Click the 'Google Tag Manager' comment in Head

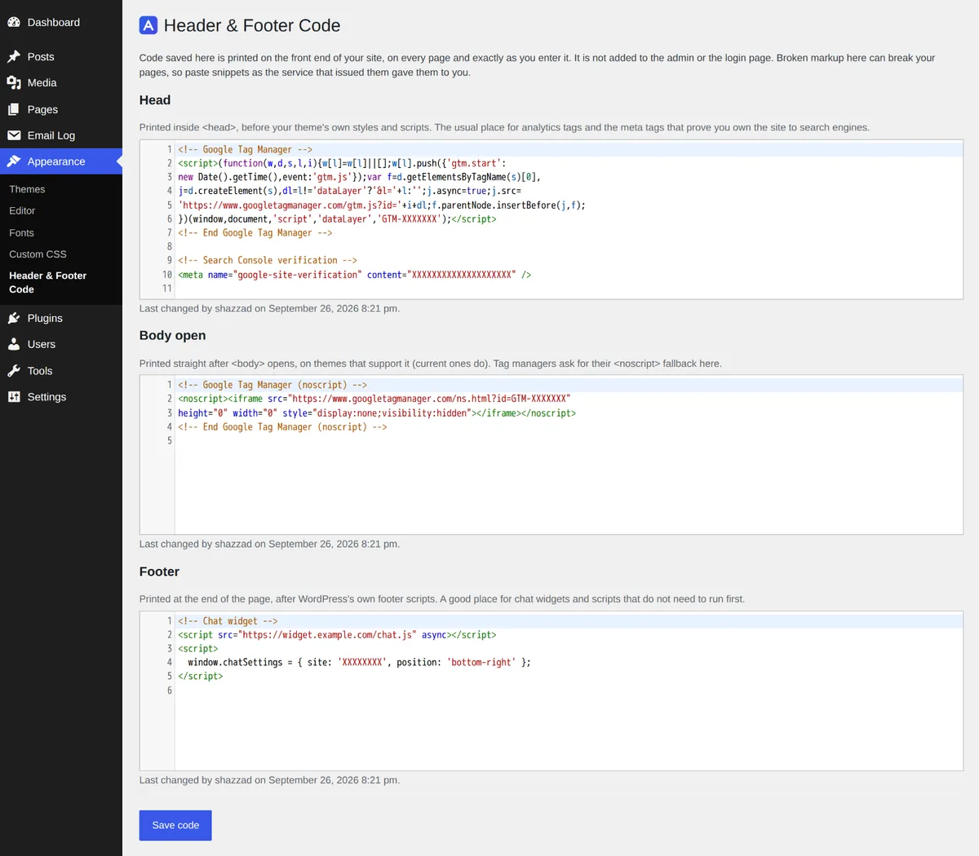tap(245, 149)
